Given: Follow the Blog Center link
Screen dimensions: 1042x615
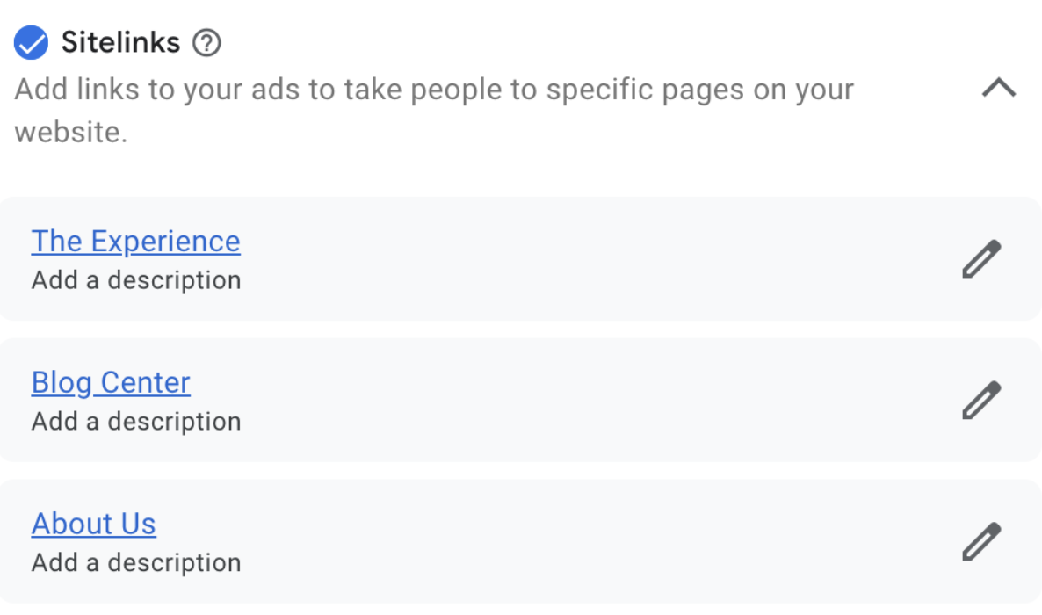Looking at the screenshot, I should coord(111,383).
